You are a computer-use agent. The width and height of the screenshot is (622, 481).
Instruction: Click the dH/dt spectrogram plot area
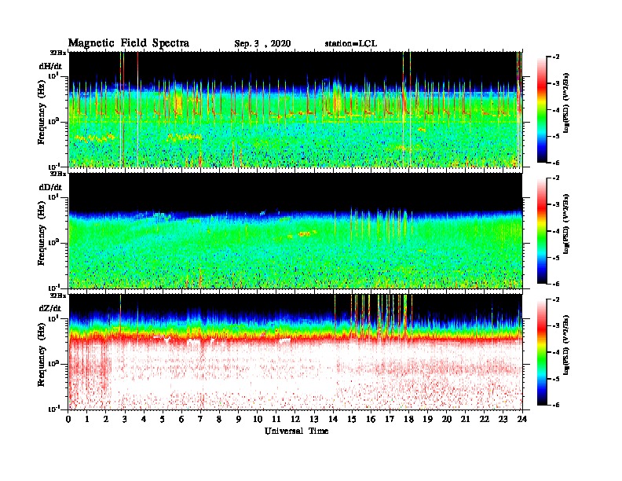[x=296, y=109]
